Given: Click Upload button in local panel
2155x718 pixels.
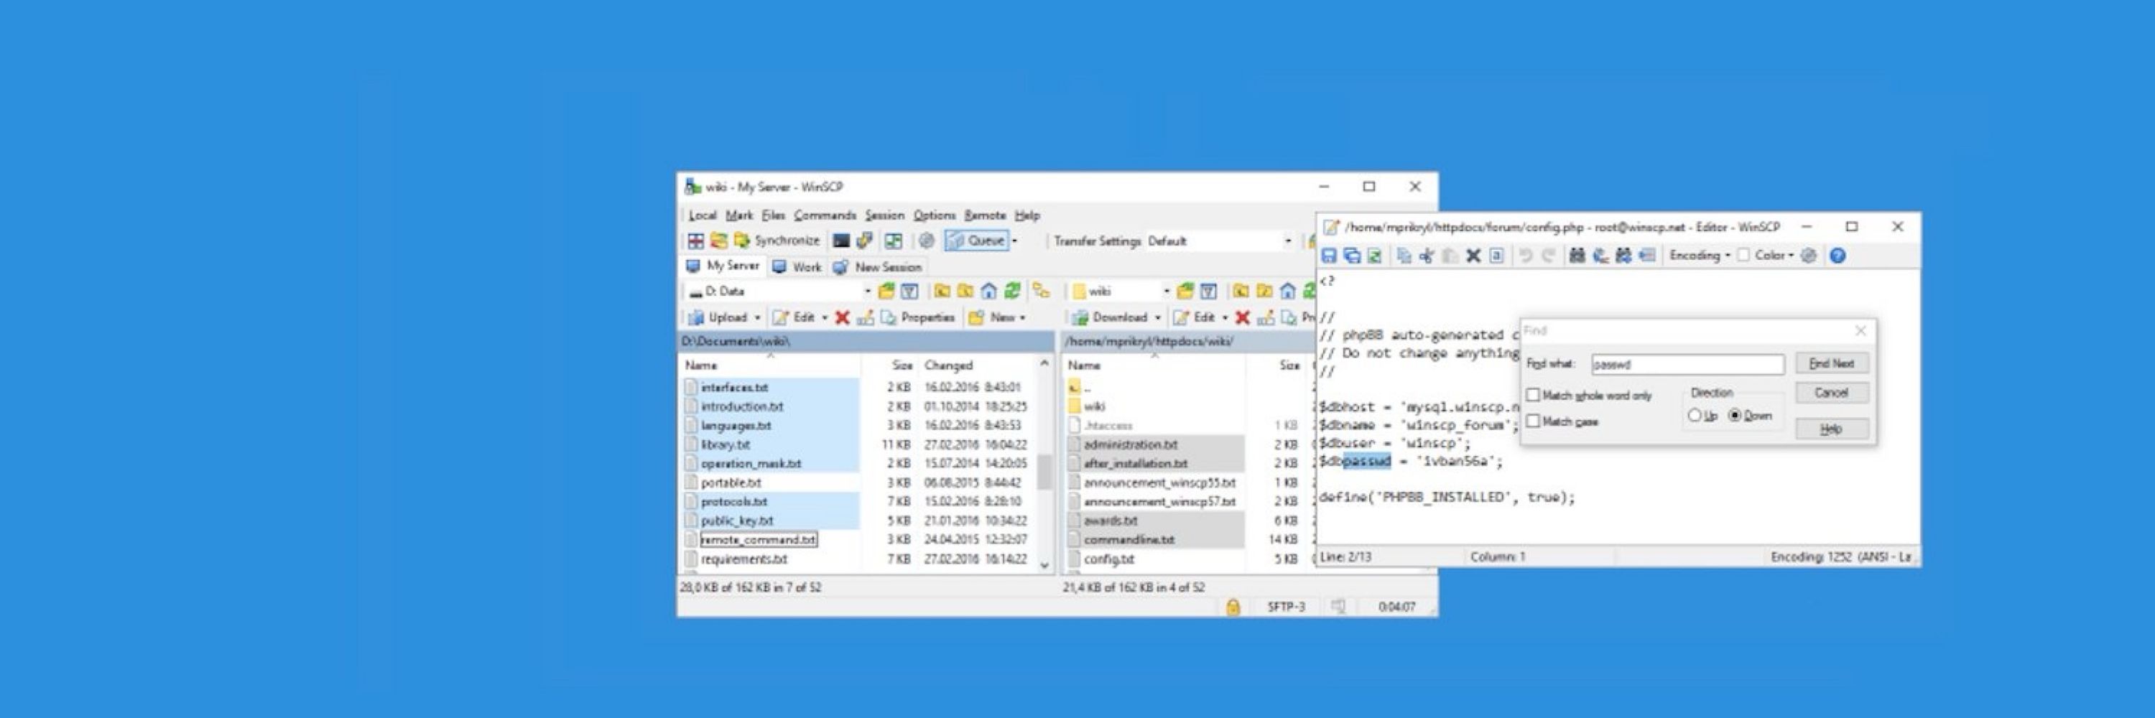Looking at the screenshot, I should click(718, 317).
